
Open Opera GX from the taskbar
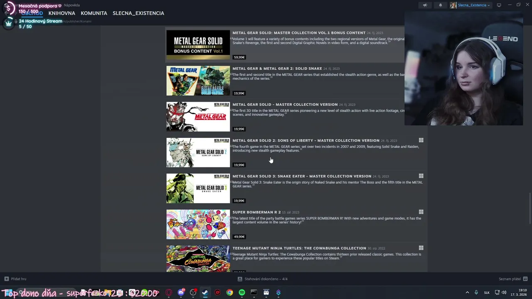[169, 292]
